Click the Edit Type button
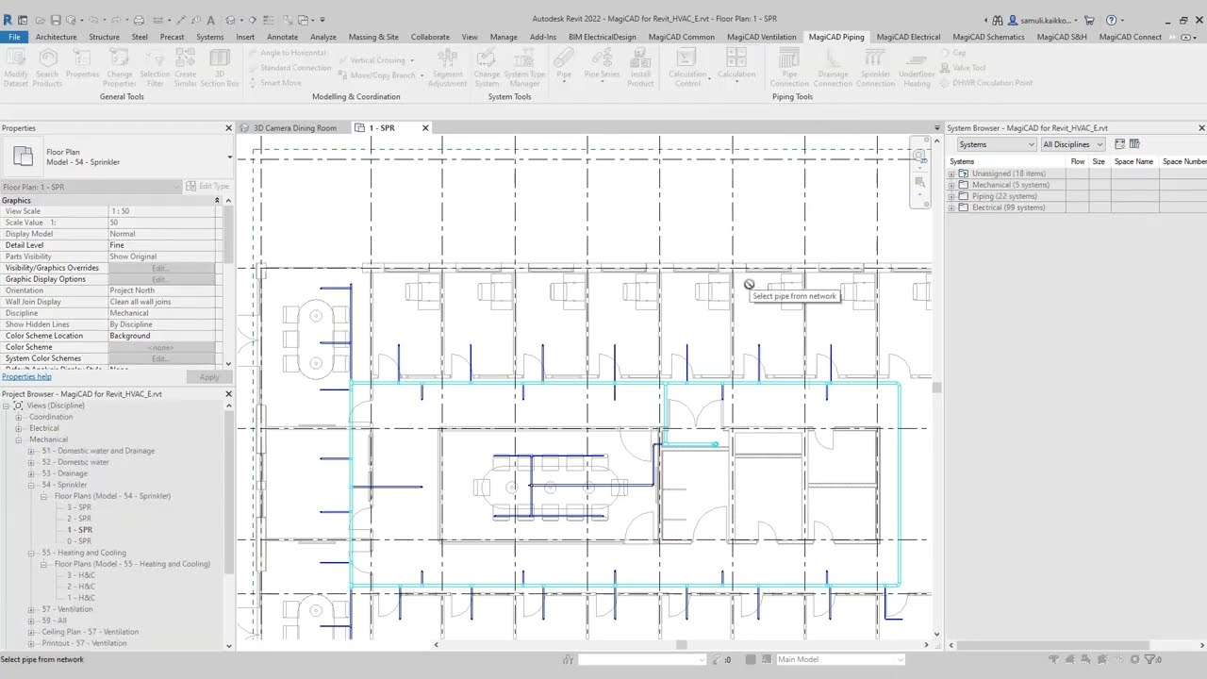The width and height of the screenshot is (1207, 679). [x=207, y=187]
